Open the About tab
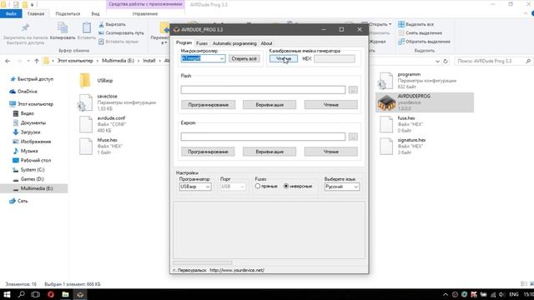Screen dimensions: 534x300 [x=266, y=43]
